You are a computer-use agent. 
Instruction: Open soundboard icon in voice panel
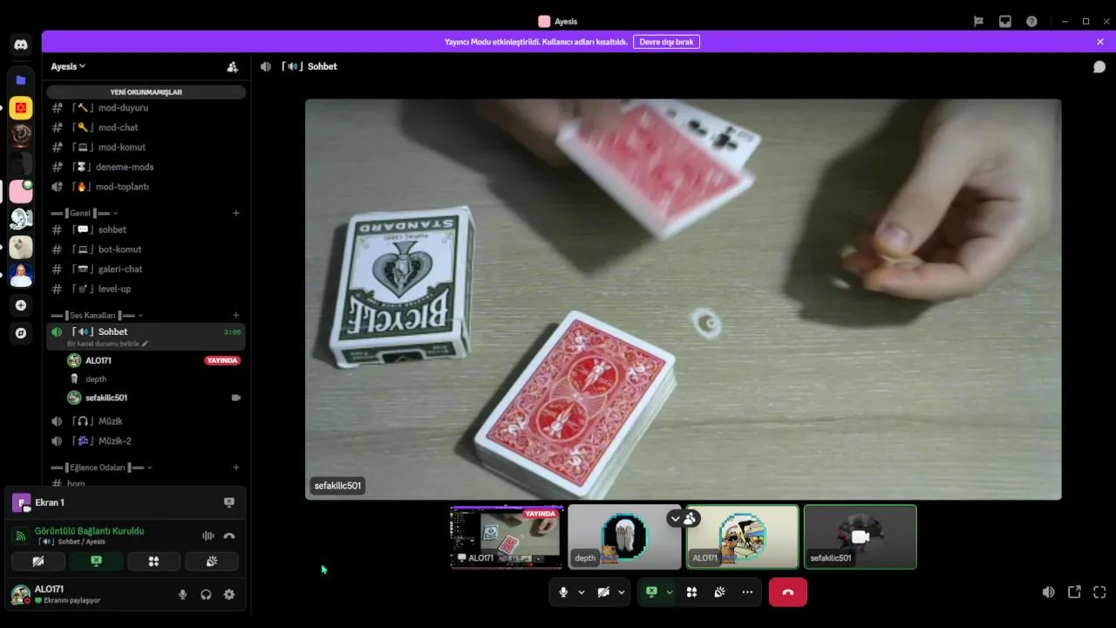(211, 562)
